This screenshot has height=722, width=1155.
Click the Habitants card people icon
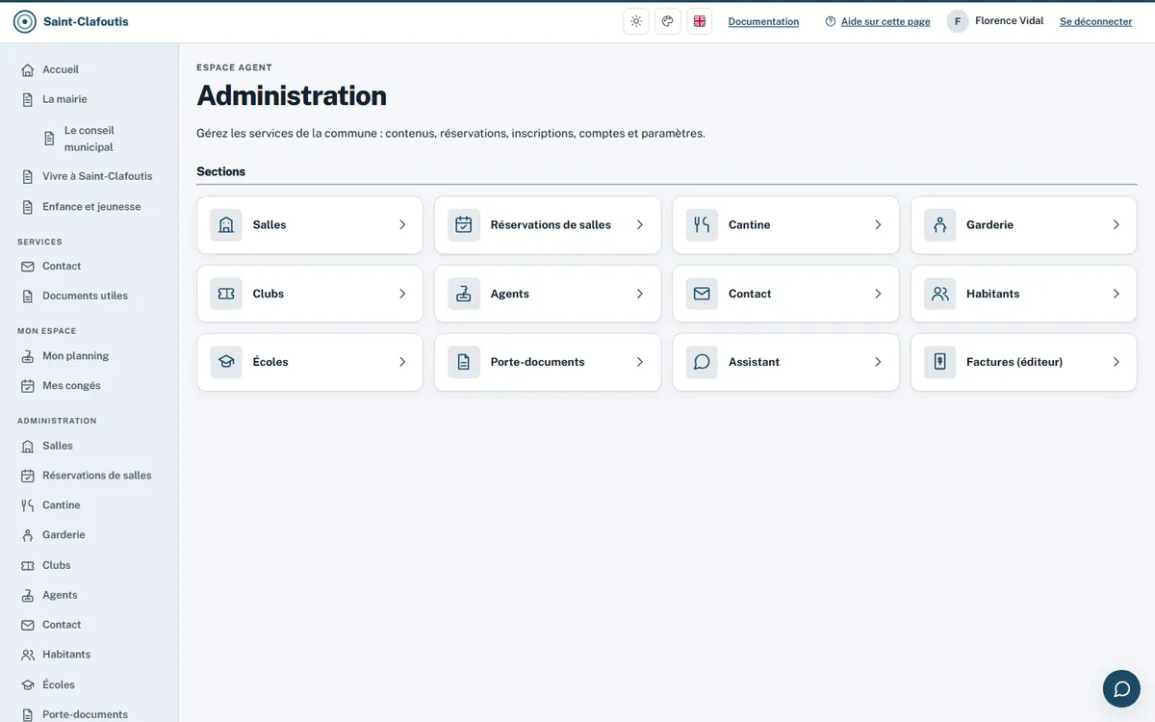940,294
